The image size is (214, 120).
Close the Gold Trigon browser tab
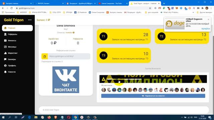[x=159, y=3]
